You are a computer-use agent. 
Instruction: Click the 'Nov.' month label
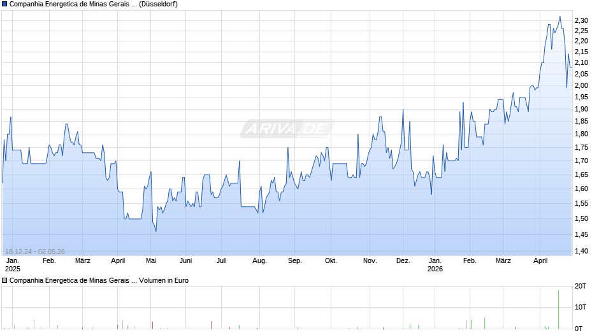(x=370, y=261)
